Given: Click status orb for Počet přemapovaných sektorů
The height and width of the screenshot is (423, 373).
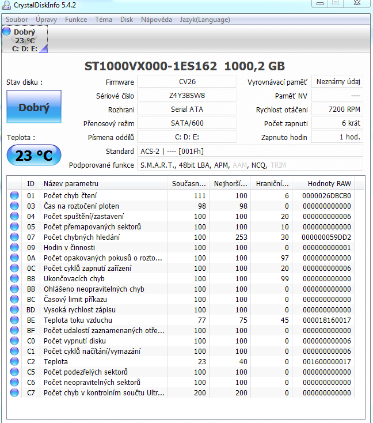Looking at the screenshot, I should [x=14, y=226].
